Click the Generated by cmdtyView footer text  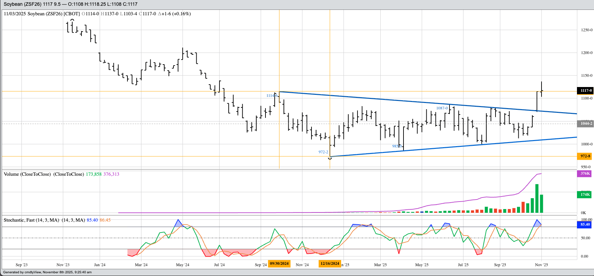[47, 272]
